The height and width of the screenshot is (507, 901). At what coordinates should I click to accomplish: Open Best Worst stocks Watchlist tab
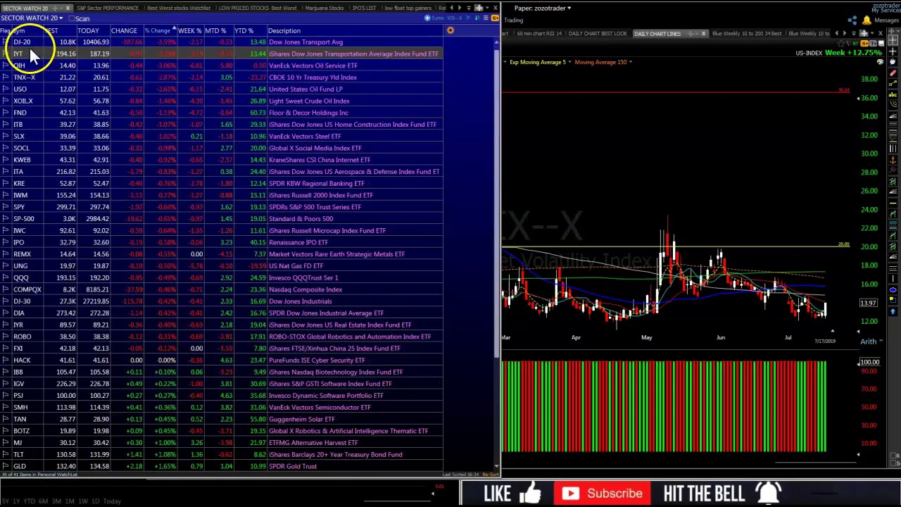[179, 8]
